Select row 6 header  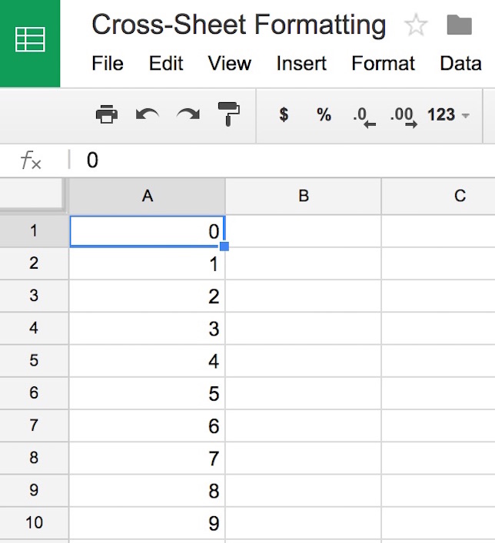34,392
